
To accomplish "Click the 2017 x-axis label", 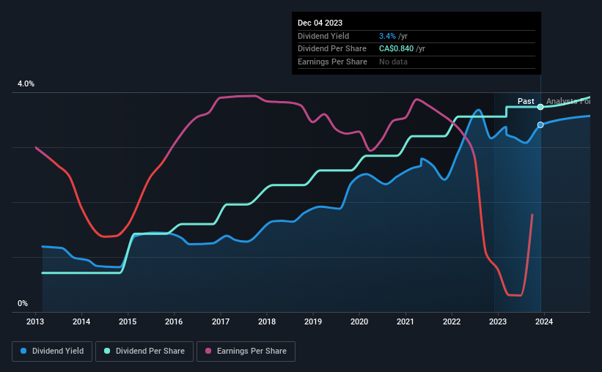I will click(x=221, y=321).
